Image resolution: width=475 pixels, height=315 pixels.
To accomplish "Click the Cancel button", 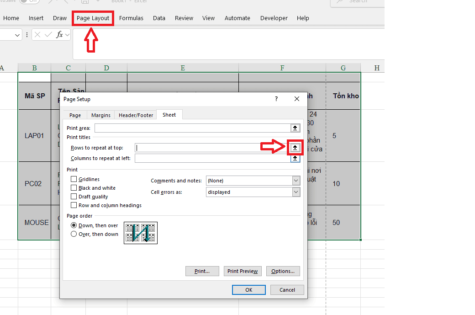I will pos(287,290).
